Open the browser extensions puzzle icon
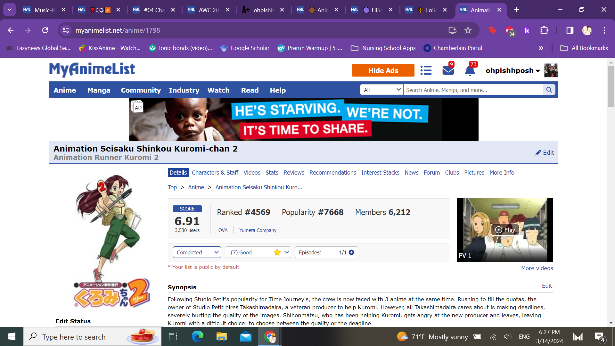Viewport: 615px width, 346px height. [x=544, y=30]
